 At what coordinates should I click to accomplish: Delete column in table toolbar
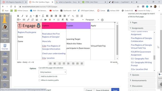[x=82, y=64]
